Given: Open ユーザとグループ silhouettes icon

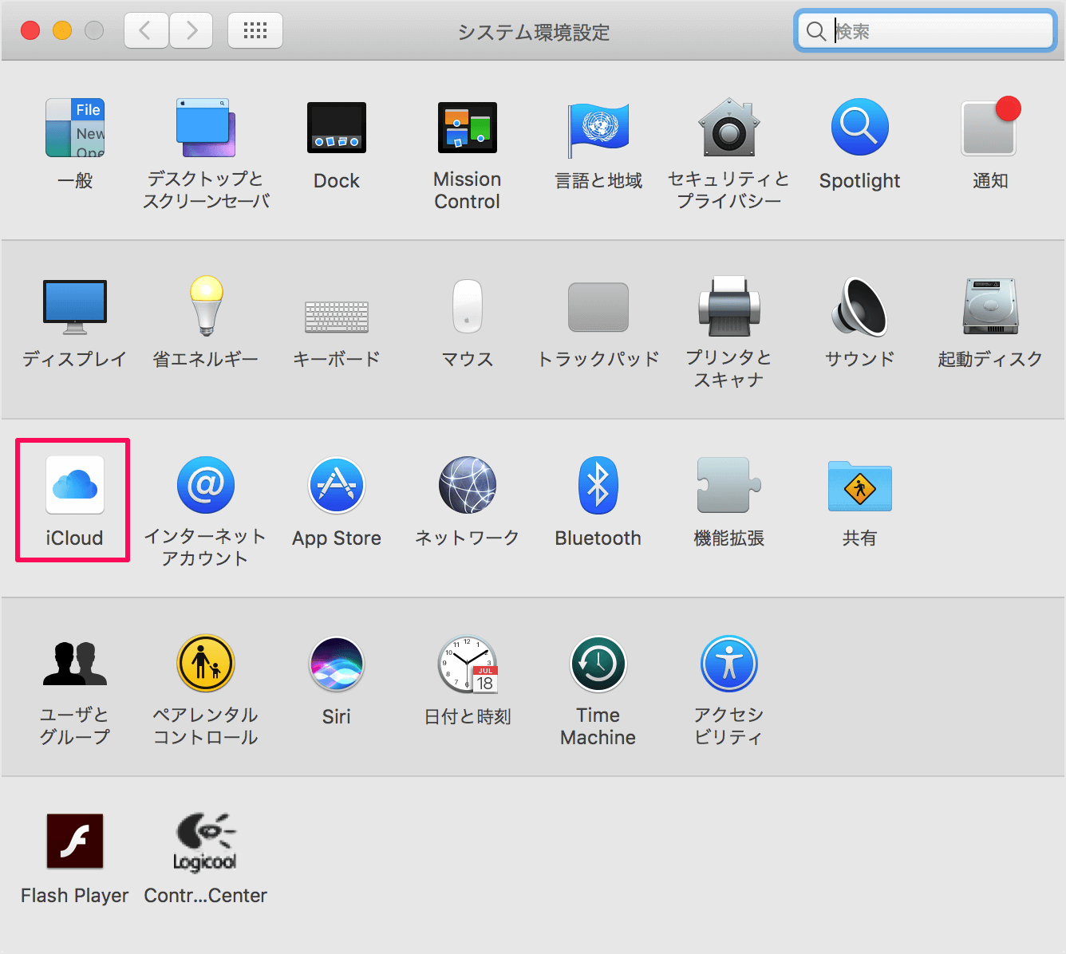Looking at the screenshot, I should tap(75, 664).
